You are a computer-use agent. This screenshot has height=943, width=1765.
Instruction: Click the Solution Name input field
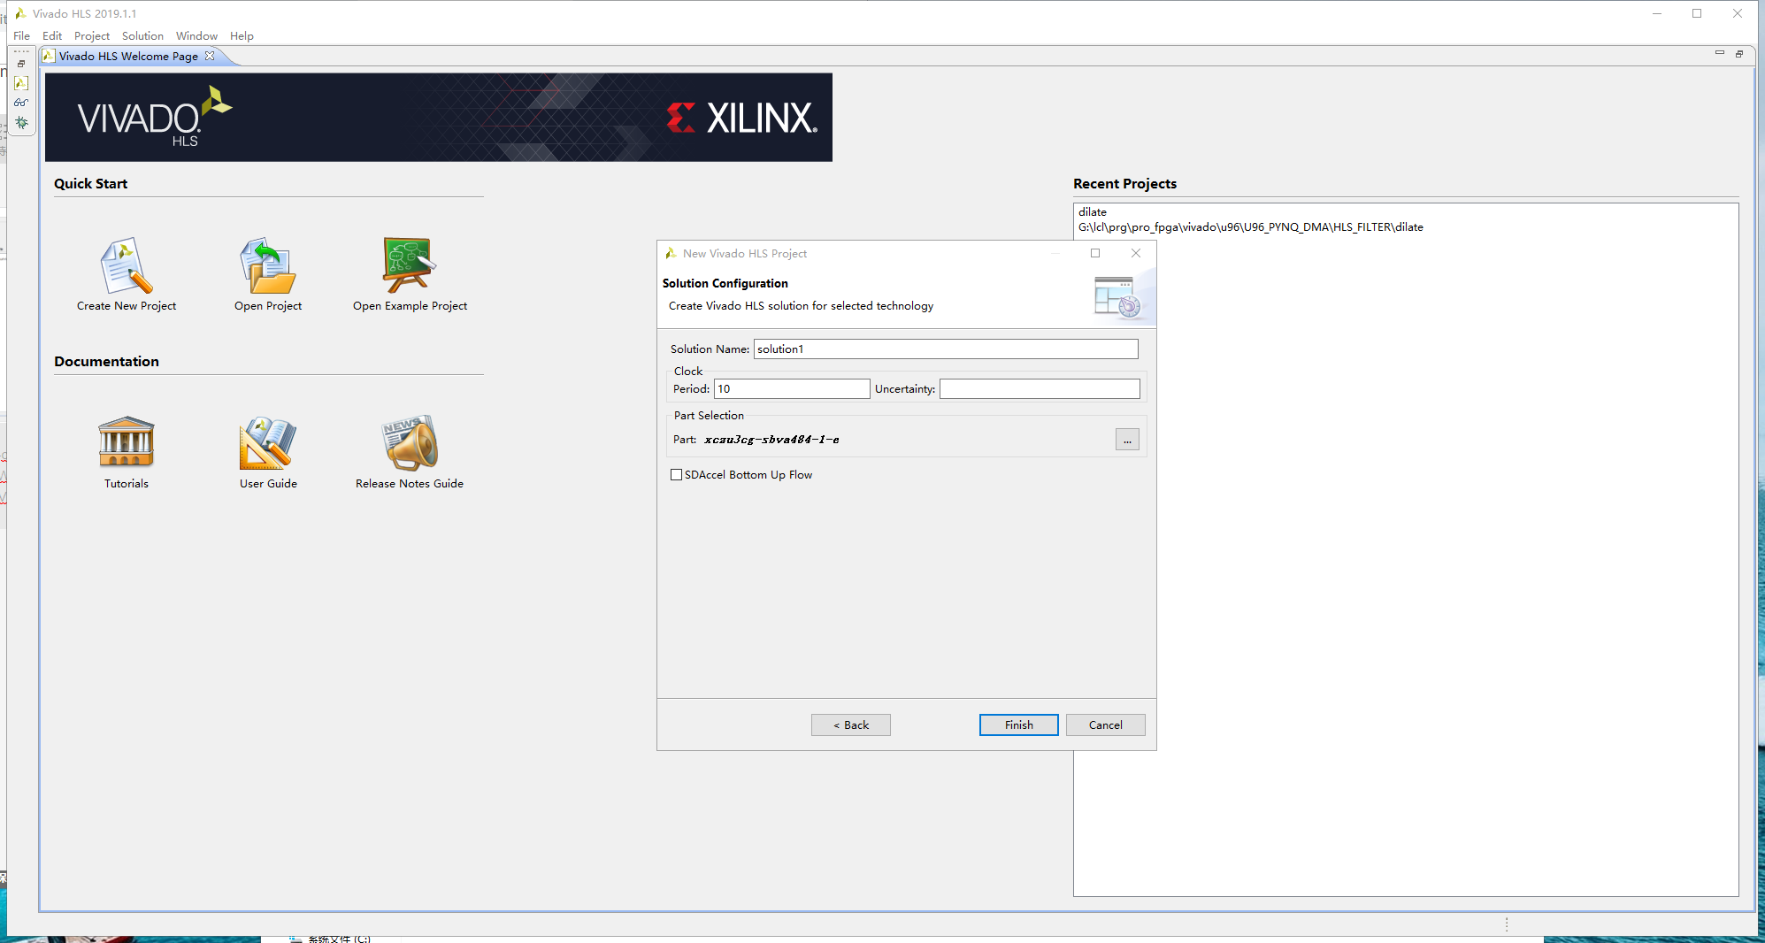946,349
